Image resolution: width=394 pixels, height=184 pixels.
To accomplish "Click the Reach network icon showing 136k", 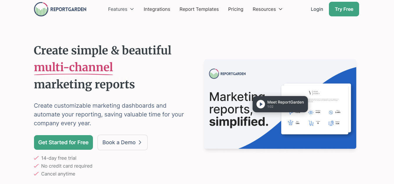I will 291,123.
